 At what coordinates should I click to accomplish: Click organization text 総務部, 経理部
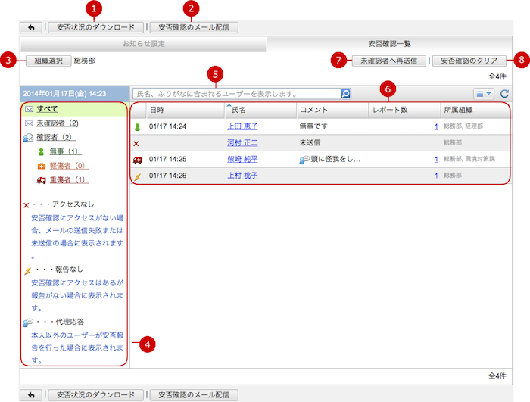(463, 126)
